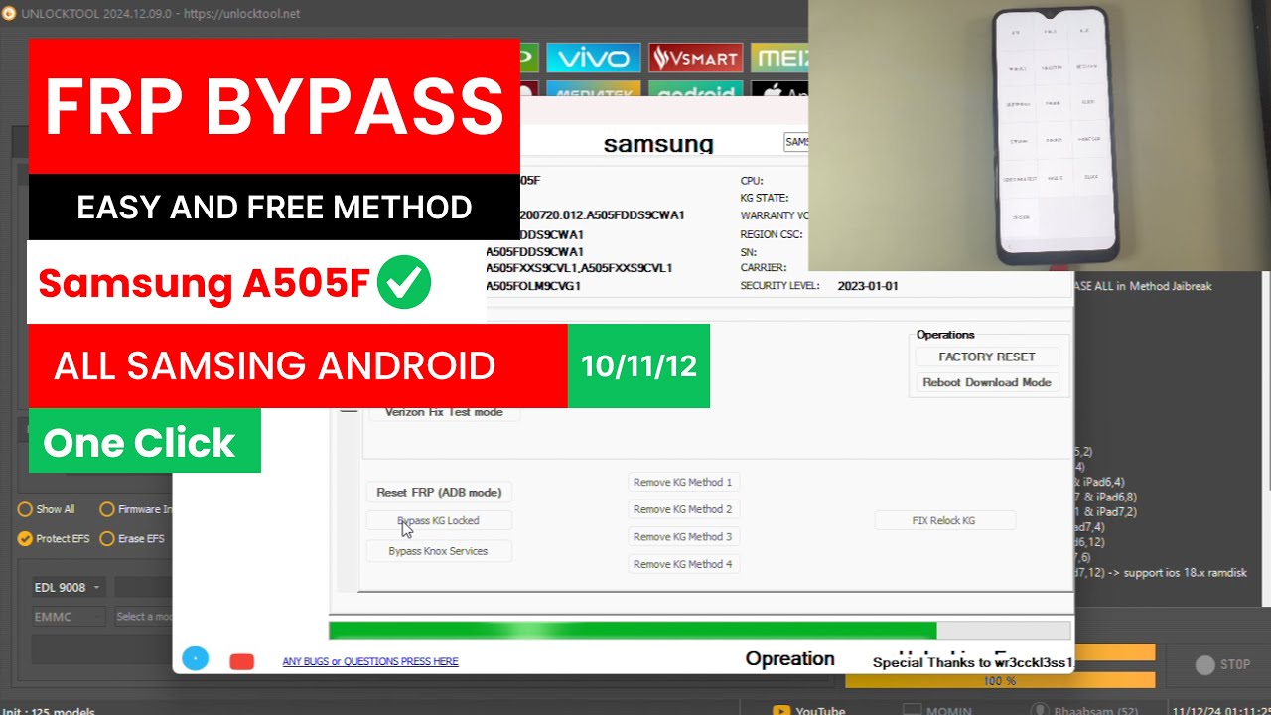Open the Android brand tile
Viewport: 1271px width, 715px height.
695,89
